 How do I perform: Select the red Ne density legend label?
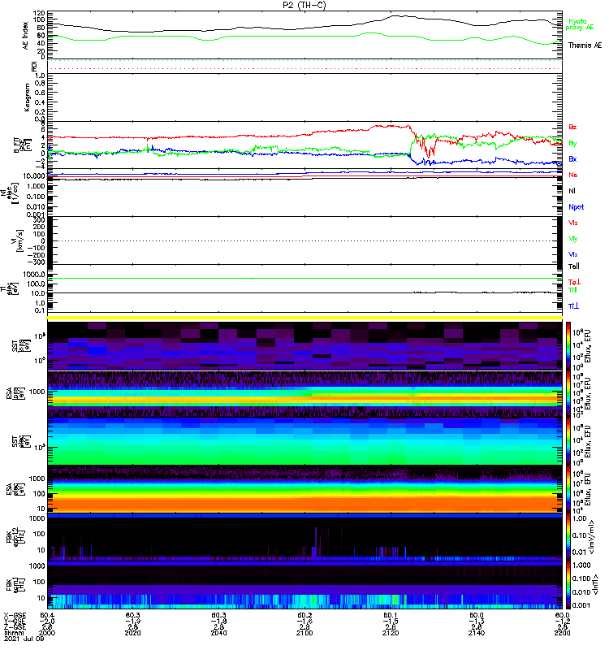click(573, 175)
